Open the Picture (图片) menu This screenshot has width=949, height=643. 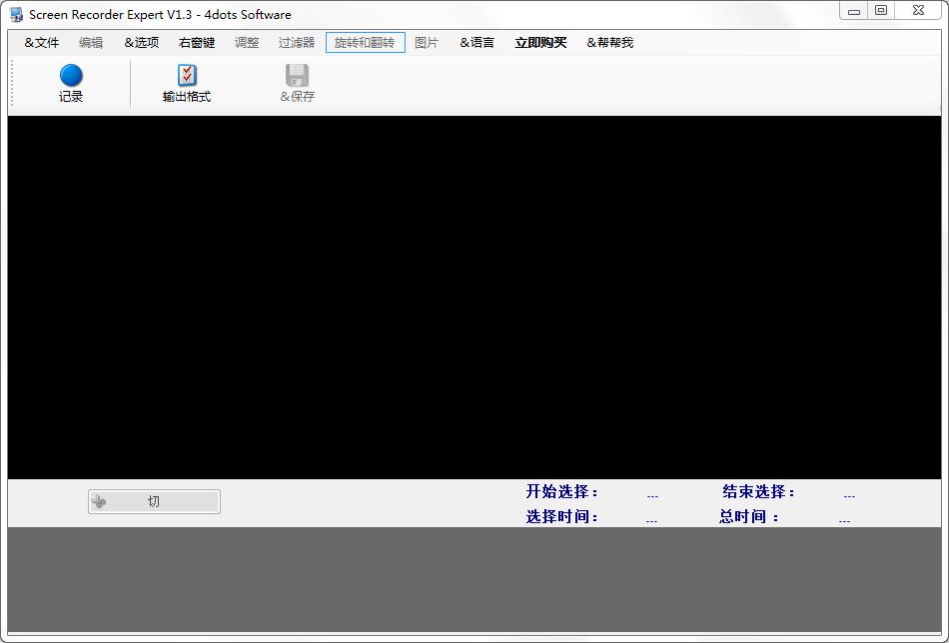coord(427,43)
